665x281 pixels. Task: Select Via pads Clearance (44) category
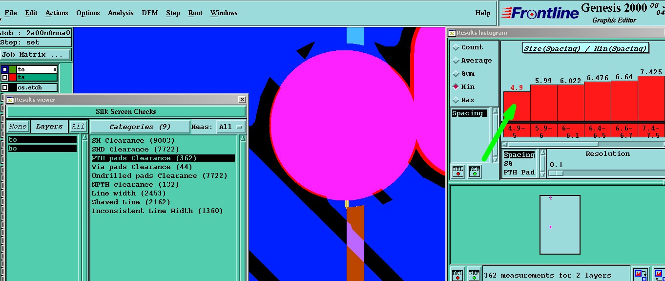coord(163,167)
